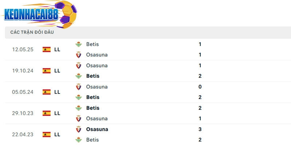The image size is (291, 145).
Task: Click the Osasuna crest in the 12.05.25 match
Action: [79, 55]
